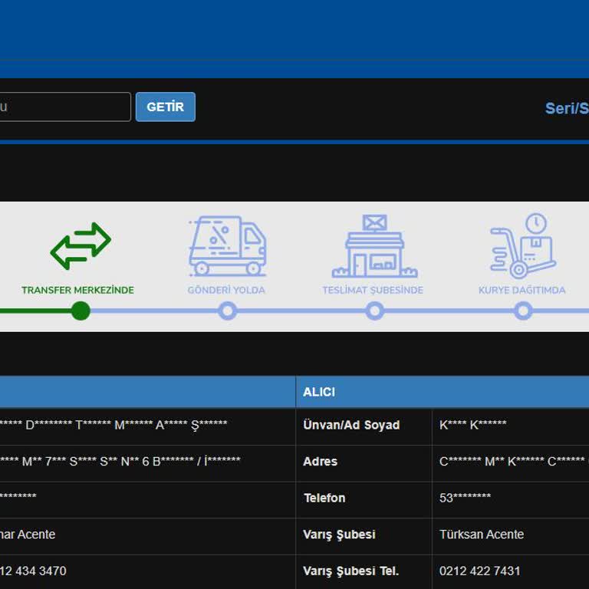Click the sender branch phone ending 434 3470
The width and height of the screenshot is (589, 589).
[34, 571]
